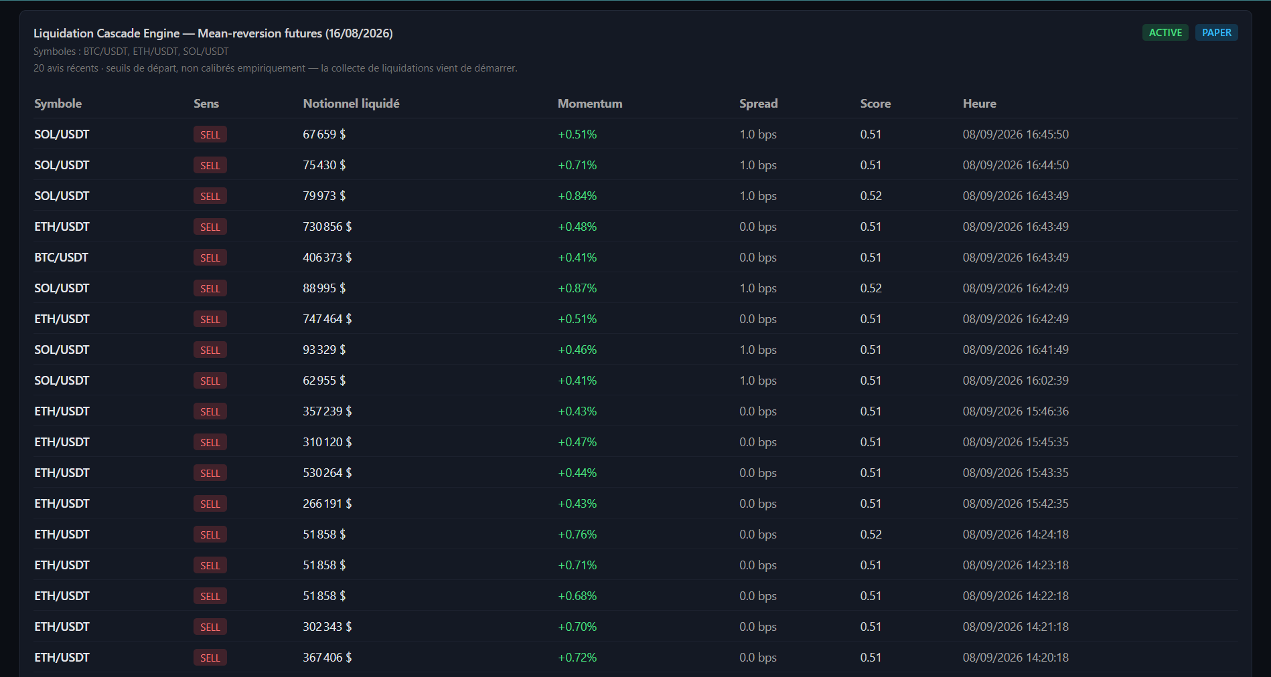This screenshot has height=677, width=1271.
Task: Select the BTC/USDT symbol cell
Action: [x=62, y=258]
